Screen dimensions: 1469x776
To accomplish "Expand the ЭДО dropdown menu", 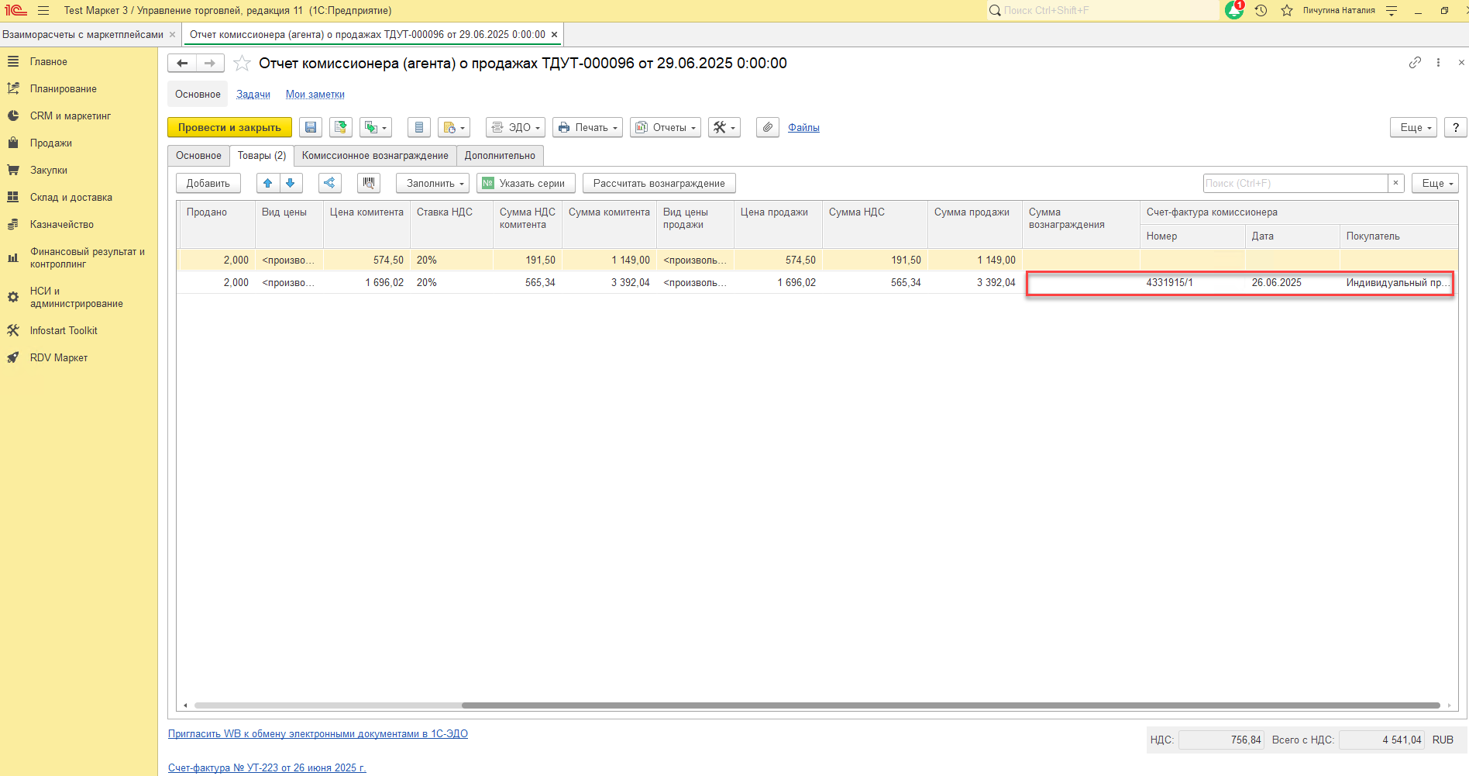I will (515, 128).
